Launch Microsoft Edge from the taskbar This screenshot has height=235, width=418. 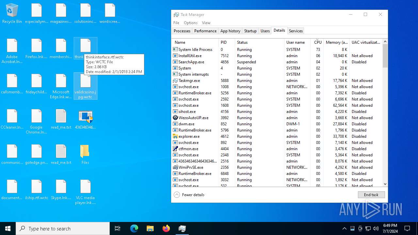(x=134, y=228)
